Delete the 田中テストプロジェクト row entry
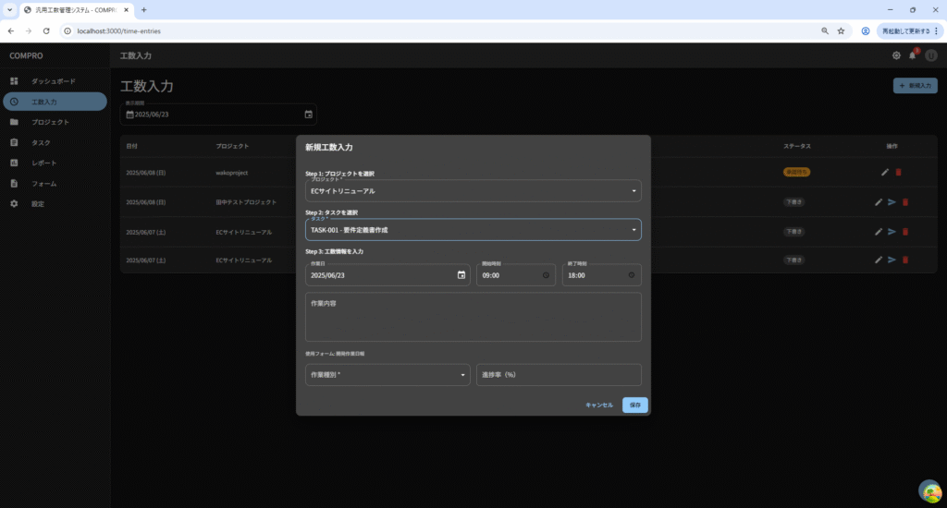 [x=904, y=202]
